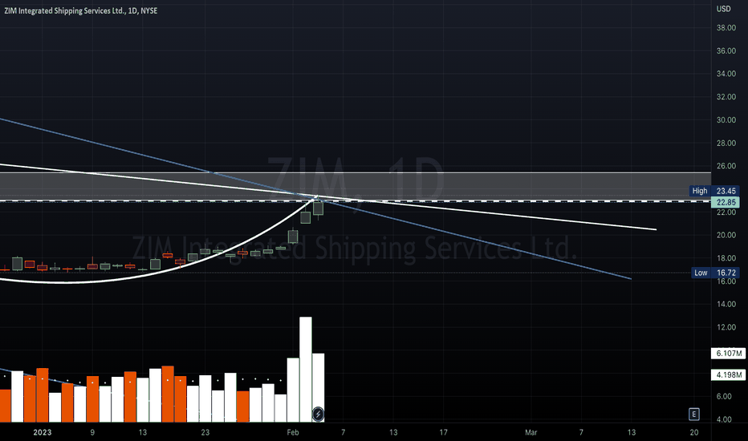This screenshot has height=441, width=748.
Task: Click the 30.00 price axis label
Action: (726, 119)
